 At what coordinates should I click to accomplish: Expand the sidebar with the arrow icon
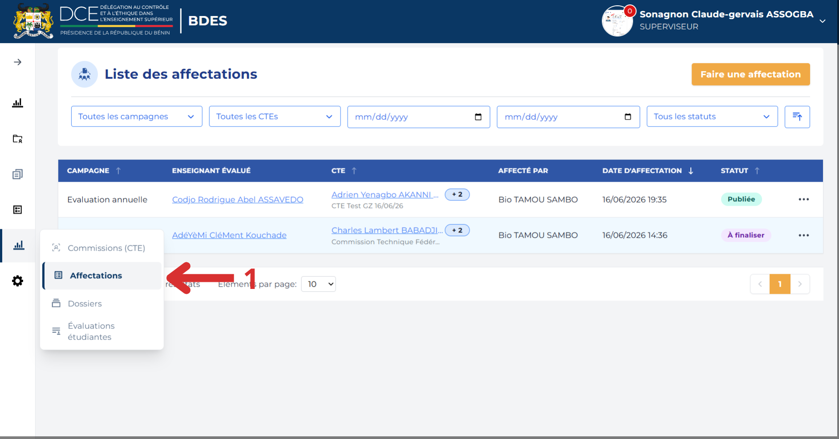point(17,62)
